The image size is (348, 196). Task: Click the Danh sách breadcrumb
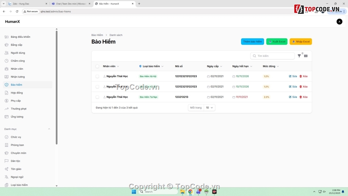click(x=116, y=35)
